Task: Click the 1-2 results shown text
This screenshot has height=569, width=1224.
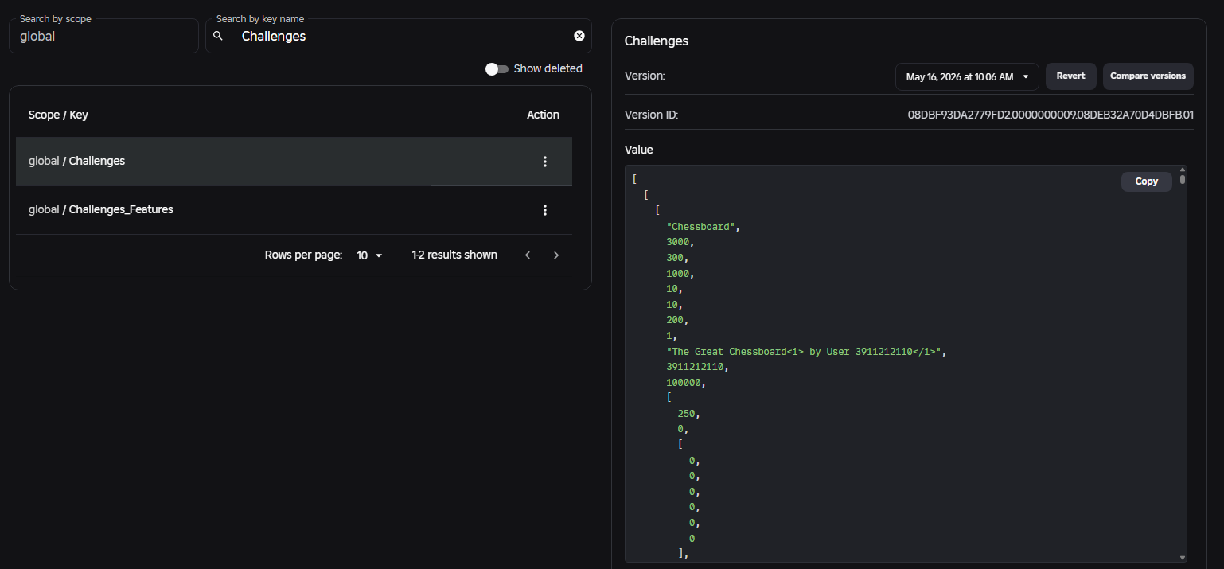Action: [454, 255]
